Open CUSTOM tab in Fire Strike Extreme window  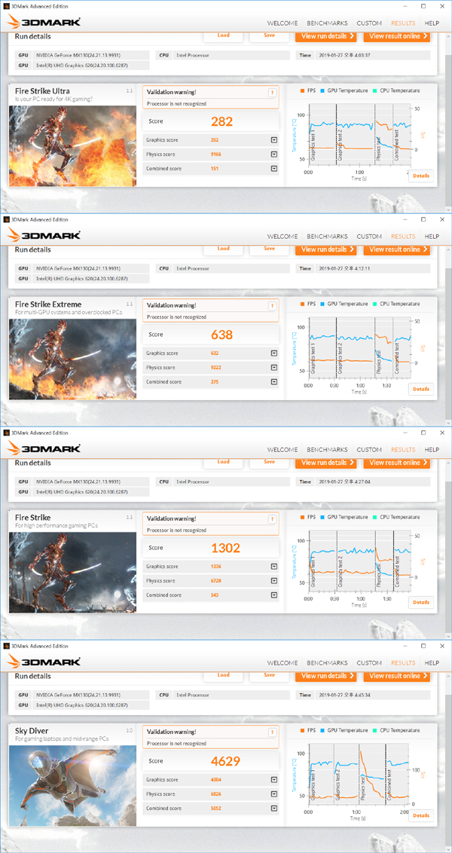[x=369, y=237]
